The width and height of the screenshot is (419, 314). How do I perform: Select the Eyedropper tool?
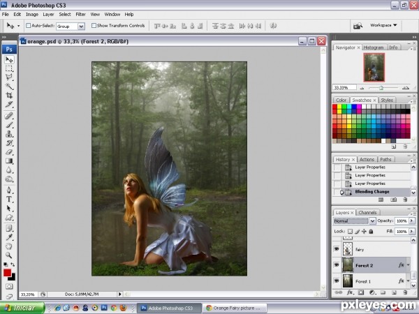pos(9,237)
